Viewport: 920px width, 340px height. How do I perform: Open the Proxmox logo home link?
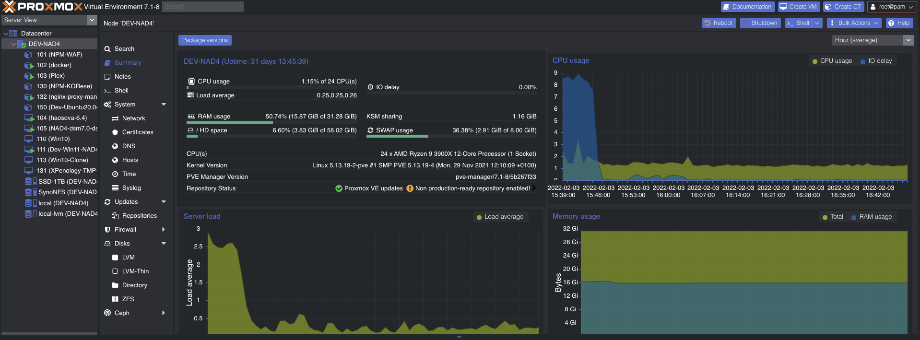(x=42, y=7)
